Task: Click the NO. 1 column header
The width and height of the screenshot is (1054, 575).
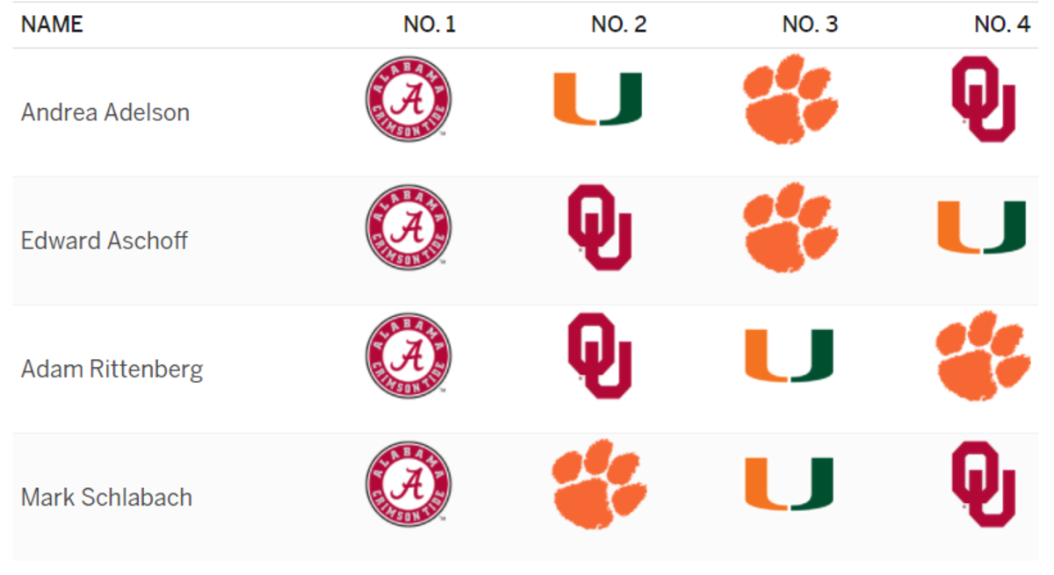Action: point(430,25)
